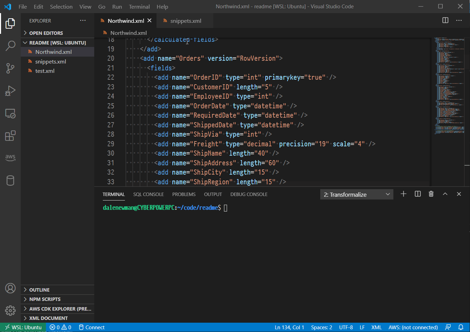The width and height of the screenshot is (470, 332).
Task: Select the Northwind.xml editor tab
Action: pos(126,21)
